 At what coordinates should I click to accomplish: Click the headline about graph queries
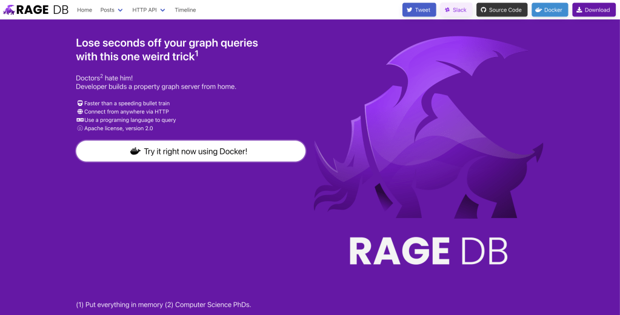(167, 49)
